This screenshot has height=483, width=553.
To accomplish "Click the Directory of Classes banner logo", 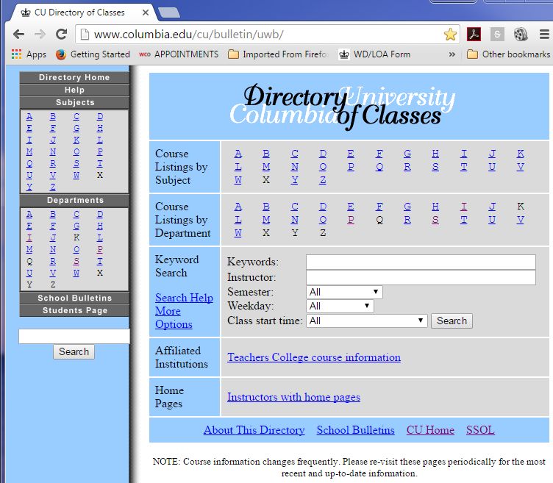I will click(x=342, y=106).
